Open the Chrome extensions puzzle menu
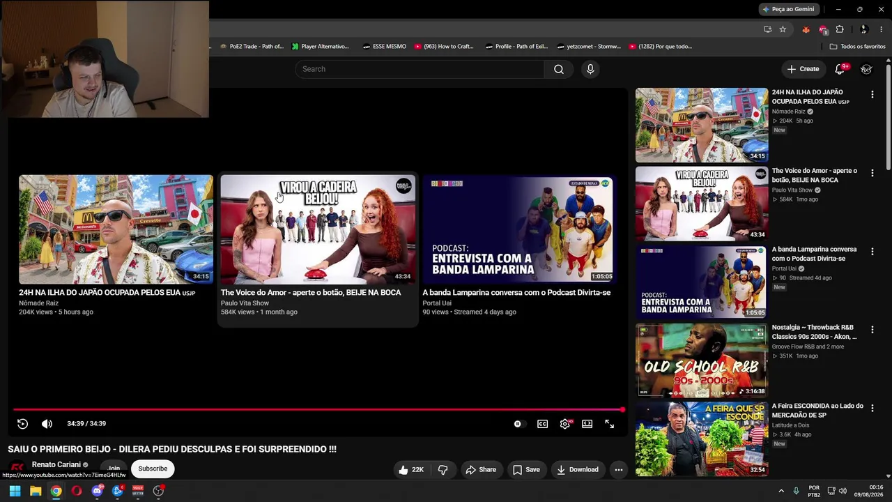Screen dimensions: 892x502 840,29
